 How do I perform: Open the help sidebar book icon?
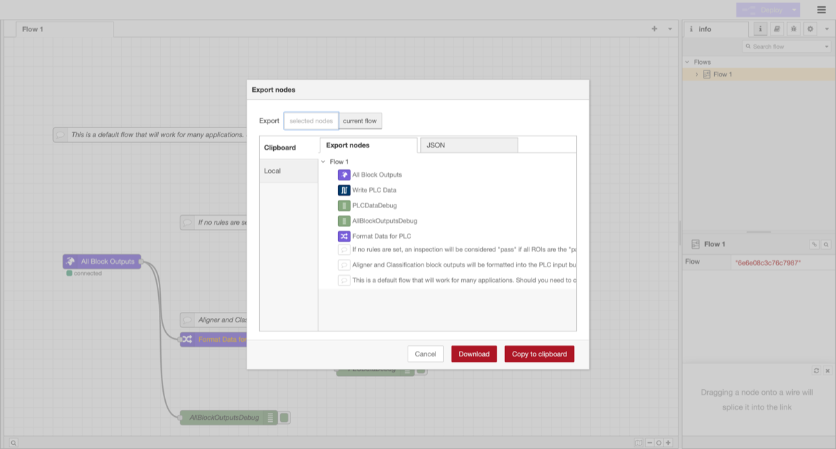(775, 29)
